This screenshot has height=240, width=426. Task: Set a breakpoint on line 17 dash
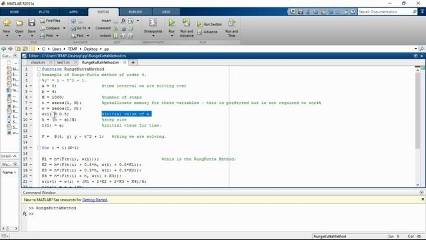tap(31, 159)
